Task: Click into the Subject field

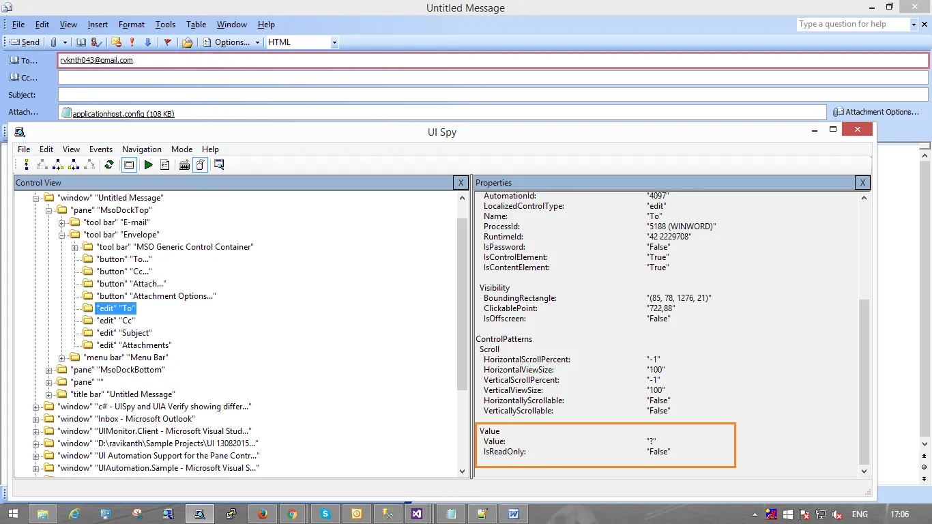Action: tap(493, 95)
